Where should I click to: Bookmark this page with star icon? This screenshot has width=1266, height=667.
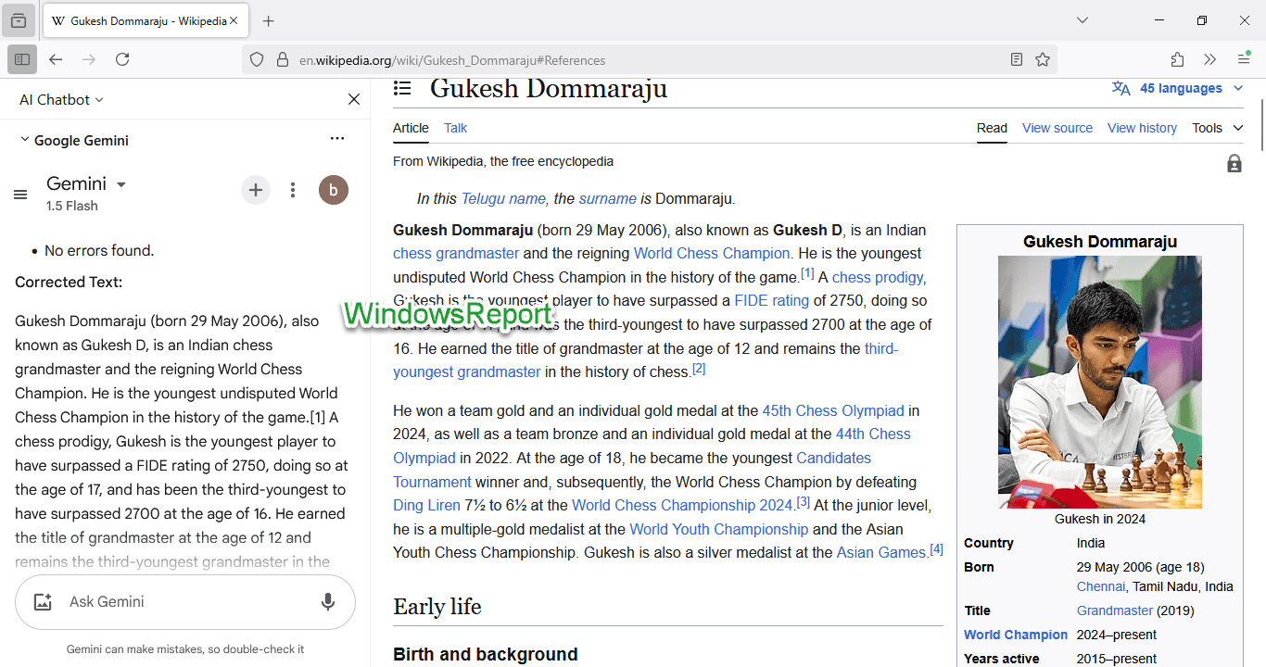[x=1043, y=59]
